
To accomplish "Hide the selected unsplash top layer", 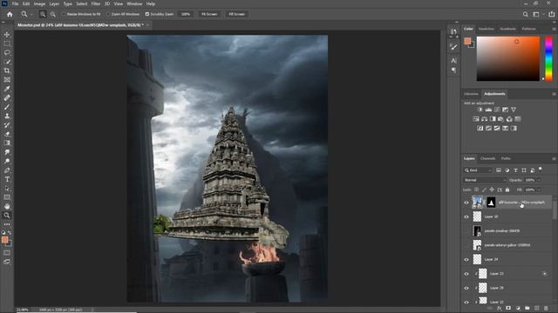I will point(466,203).
